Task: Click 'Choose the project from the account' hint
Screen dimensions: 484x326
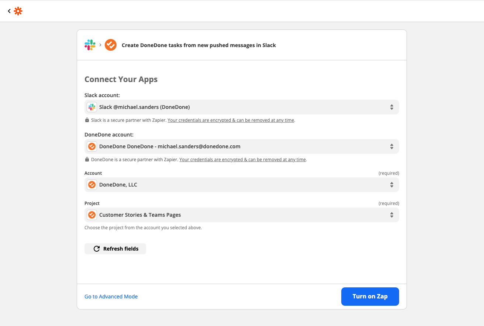Action: [143, 228]
